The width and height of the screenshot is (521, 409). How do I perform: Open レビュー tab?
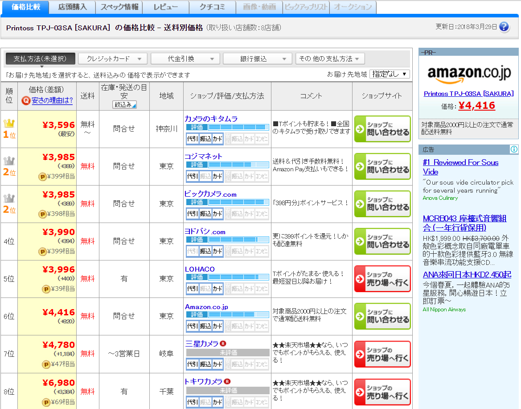[x=166, y=7]
